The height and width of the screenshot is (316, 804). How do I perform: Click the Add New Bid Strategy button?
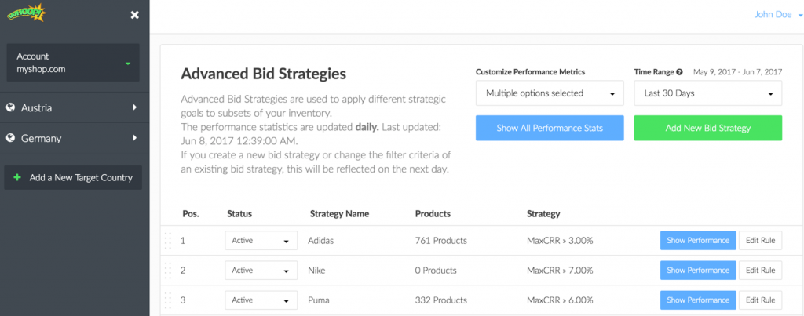coord(708,128)
